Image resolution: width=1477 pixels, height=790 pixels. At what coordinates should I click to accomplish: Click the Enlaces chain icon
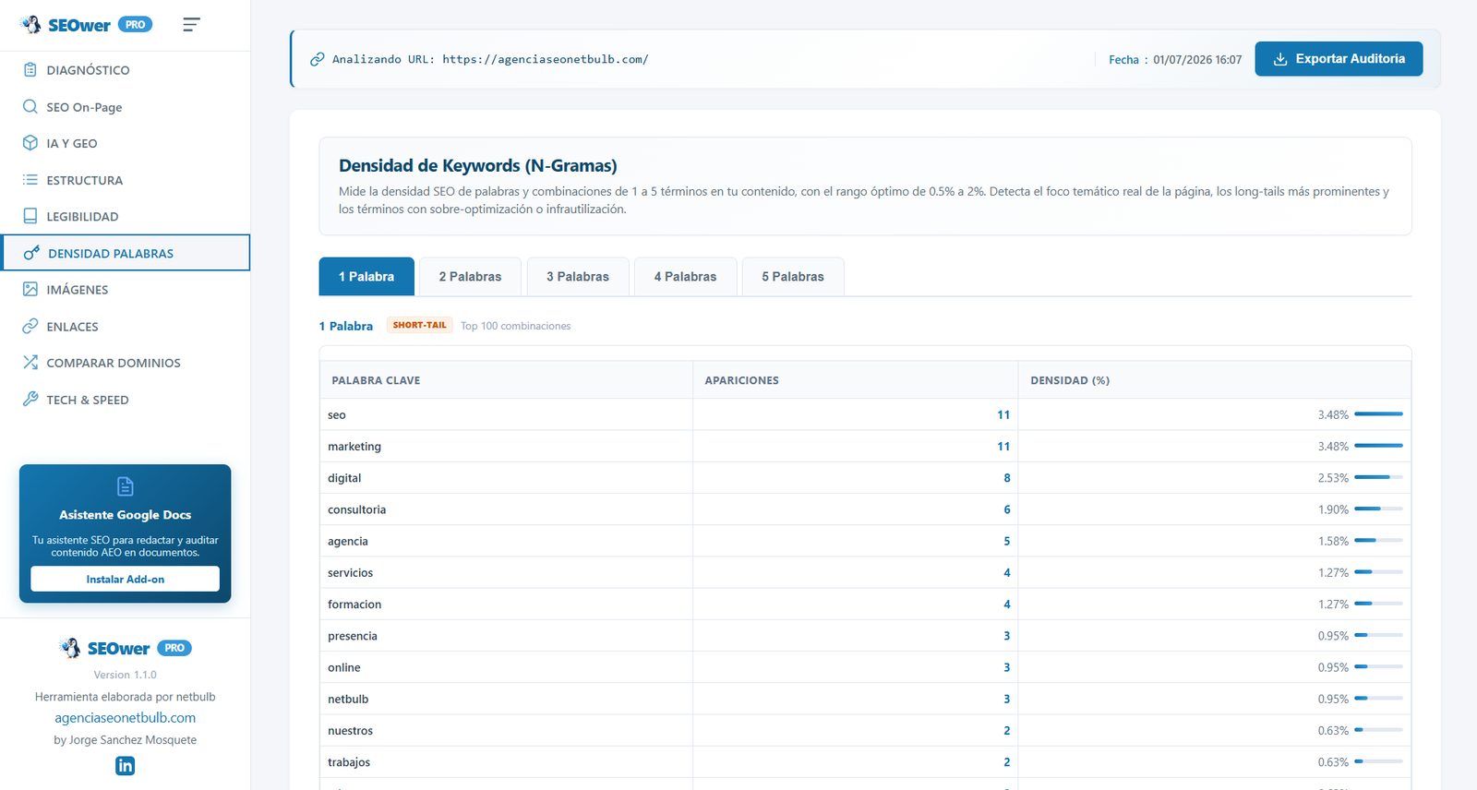pyautogui.click(x=30, y=327)
